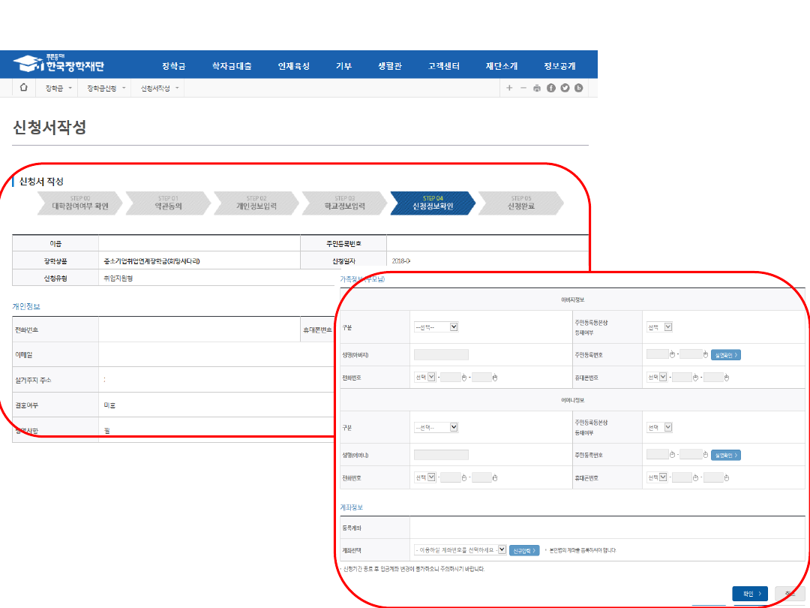This screenshot has height=608, width=810.
Task: Share page via Facebook icon
Action: pos(551,88)
